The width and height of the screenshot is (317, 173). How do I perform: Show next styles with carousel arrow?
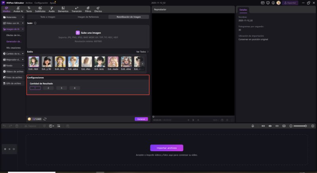point(143,64)
